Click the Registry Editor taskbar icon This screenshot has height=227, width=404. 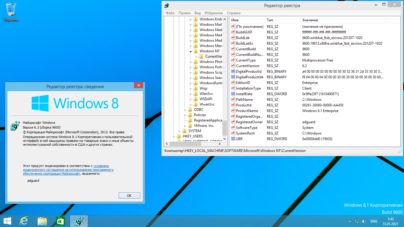coord(79,221)
